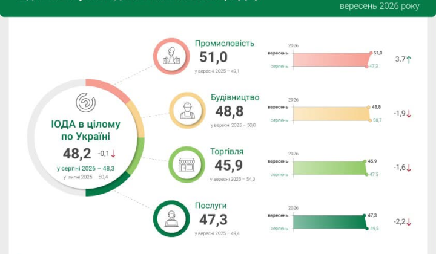Click the 47,5 August label in trade chart
This screenshot has height=254, width=436.
click(x=374, y=174)
